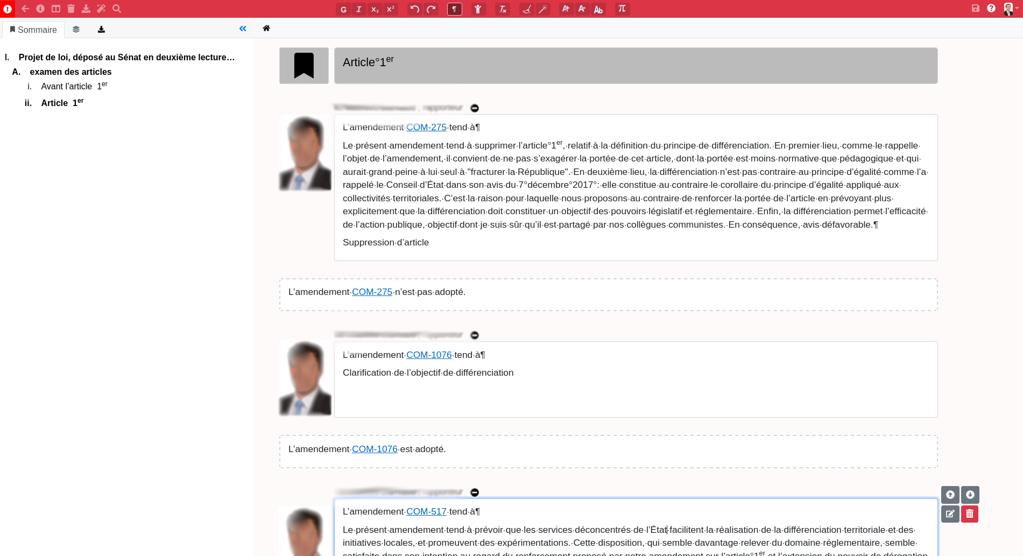Click the Article 1er heading field

(x=636, y=66)
